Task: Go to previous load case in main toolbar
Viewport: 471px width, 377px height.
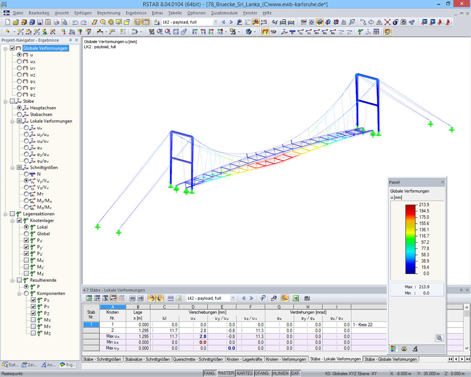Action: point(223,22)
